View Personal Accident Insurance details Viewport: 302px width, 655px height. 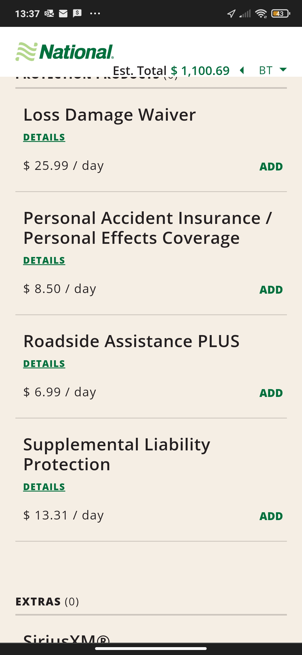[x=44, y=261]
